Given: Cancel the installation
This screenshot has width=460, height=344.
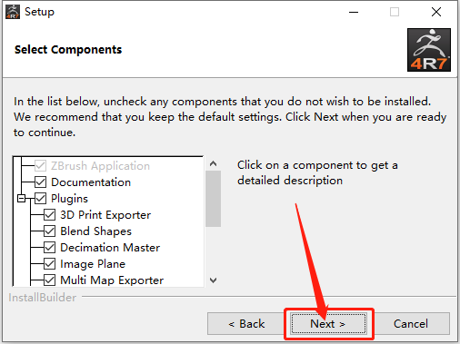Looking at the screenshot, I should point(411,324).
